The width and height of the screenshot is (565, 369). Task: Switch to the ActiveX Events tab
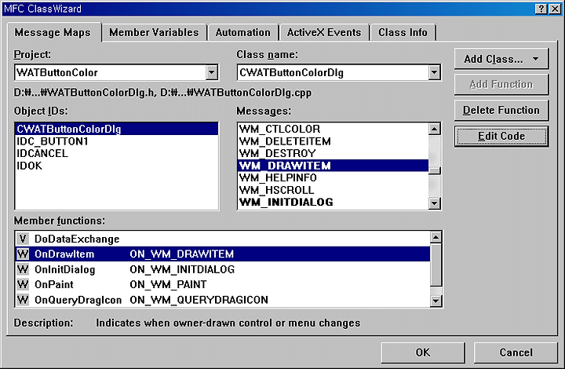324,32
